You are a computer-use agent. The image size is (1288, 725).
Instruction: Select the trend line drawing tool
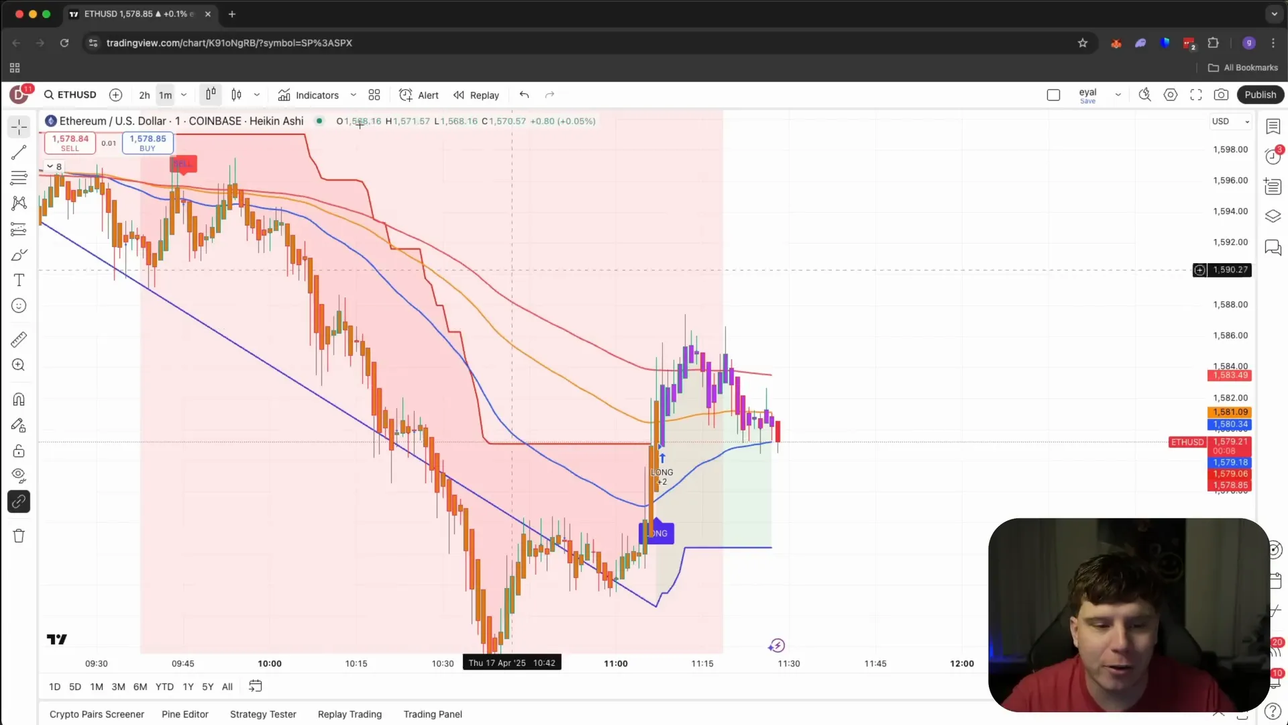coord(19,152)
